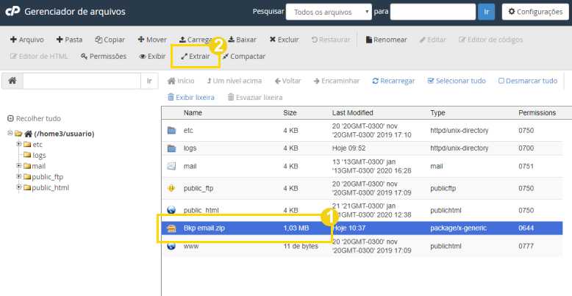The width and height of the screenshot is (572, 296).
Task: Reload the listing with Recarregar
Action: click(393, 81)
